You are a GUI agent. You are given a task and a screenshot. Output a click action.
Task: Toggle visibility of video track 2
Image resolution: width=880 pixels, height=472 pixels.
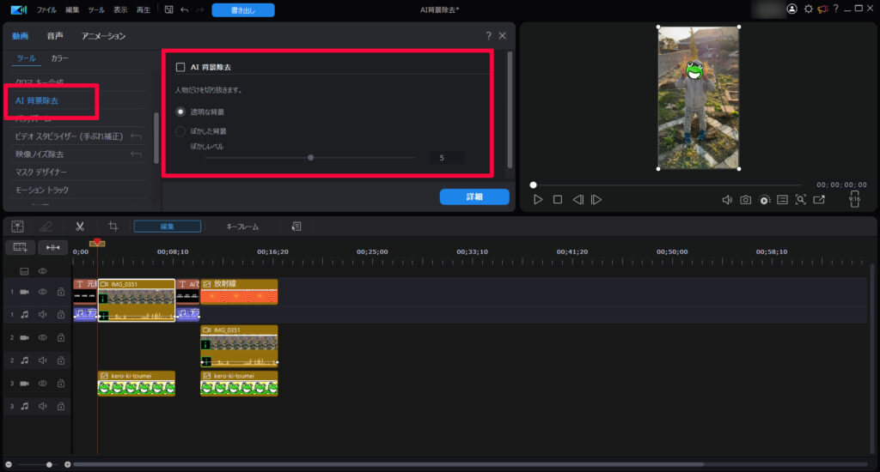pyautogui.click(x=43, y=338)
